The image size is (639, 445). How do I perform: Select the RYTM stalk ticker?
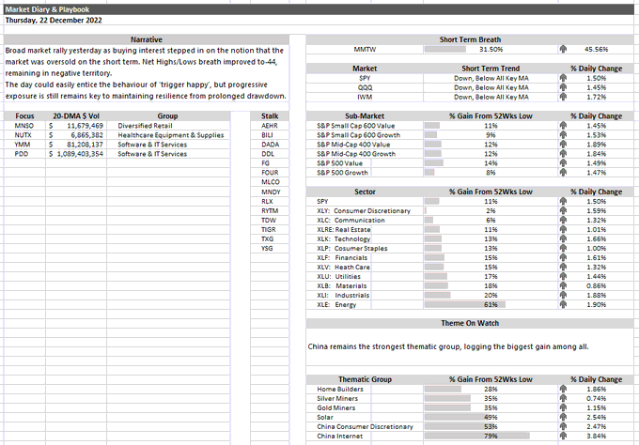(x=270, y=210)
